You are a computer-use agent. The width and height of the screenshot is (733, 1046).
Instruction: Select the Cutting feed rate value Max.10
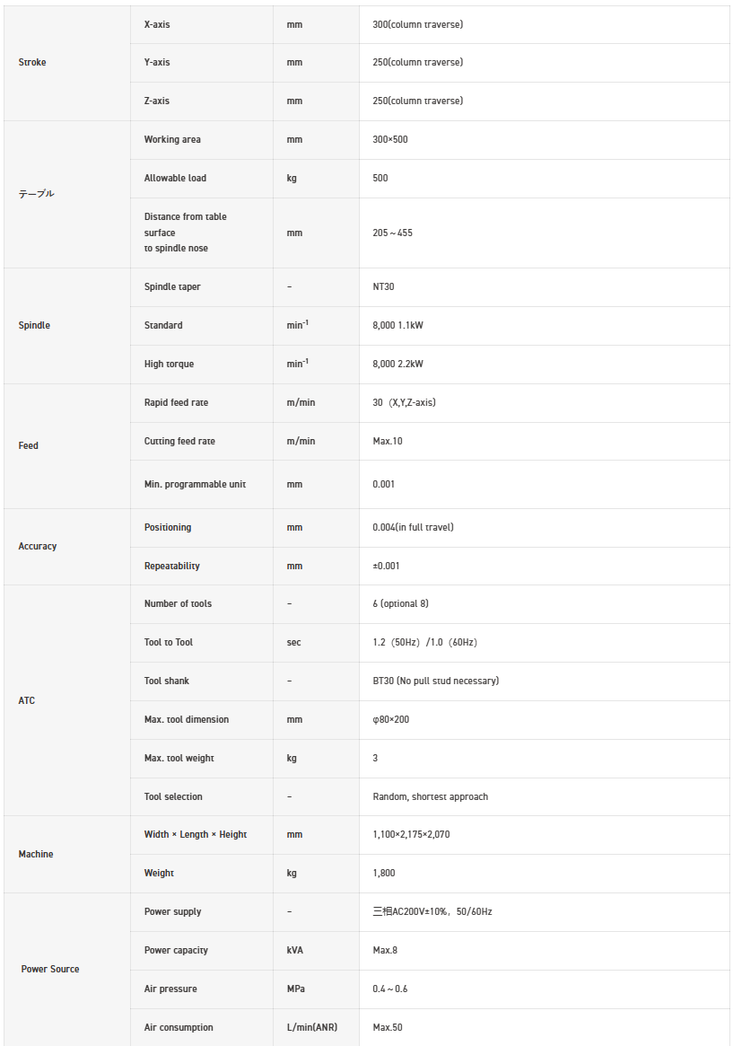[388, 441]
